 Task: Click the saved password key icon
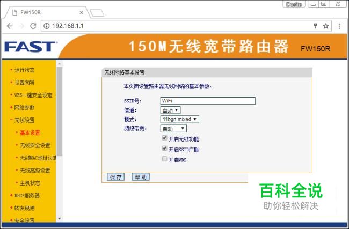pyautogui.click(x=315, y=26)
